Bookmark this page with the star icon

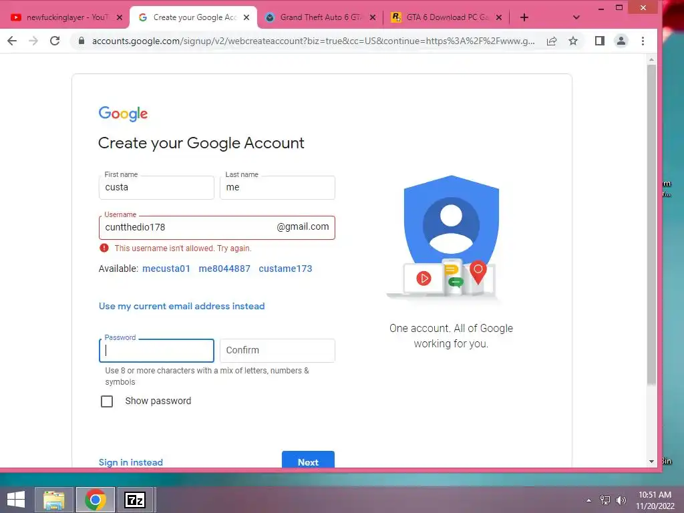tap(572, 41)
